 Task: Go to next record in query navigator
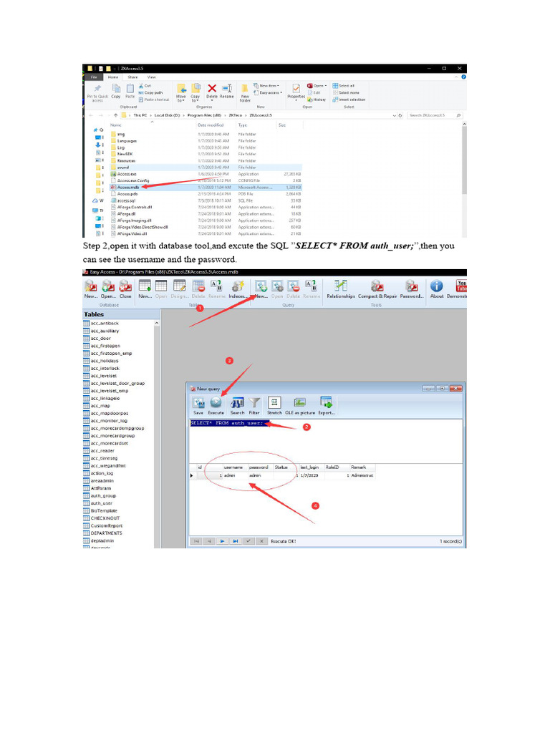click(x=222, y=541)
